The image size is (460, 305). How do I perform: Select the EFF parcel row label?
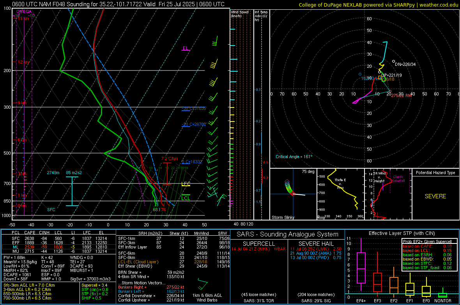tap(16, 243)
